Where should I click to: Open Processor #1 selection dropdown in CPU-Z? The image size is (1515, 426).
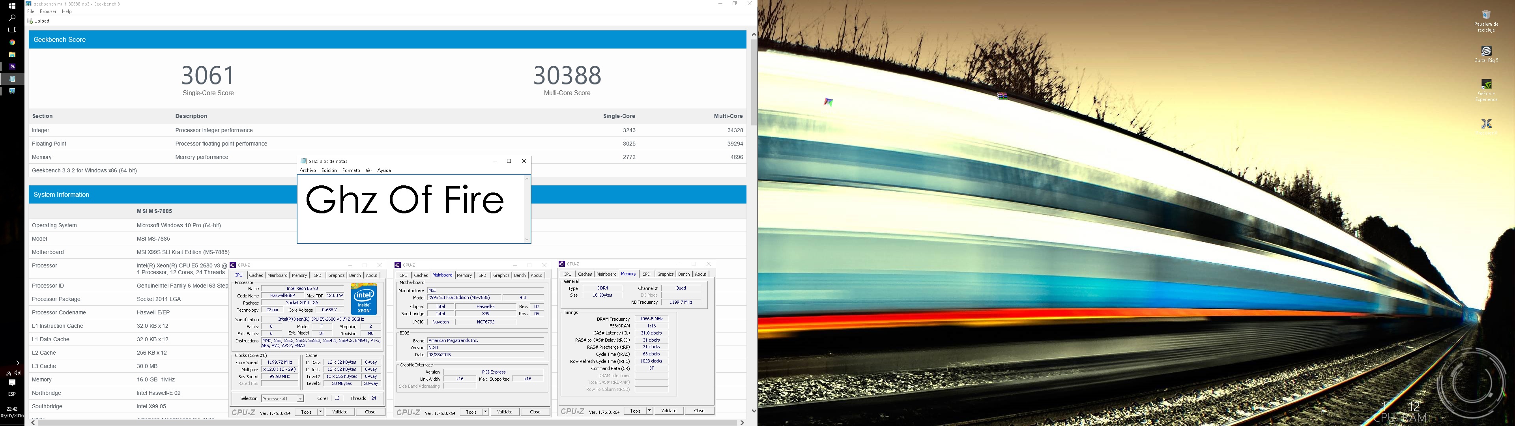[282, 399]
